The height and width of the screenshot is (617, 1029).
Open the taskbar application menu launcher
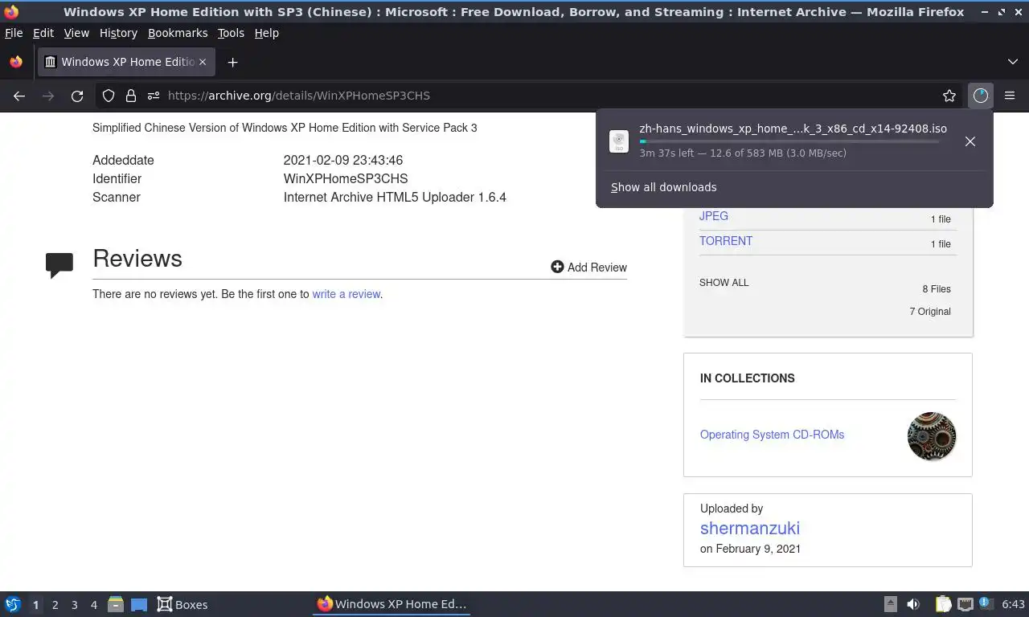click(x=13, y=604)
